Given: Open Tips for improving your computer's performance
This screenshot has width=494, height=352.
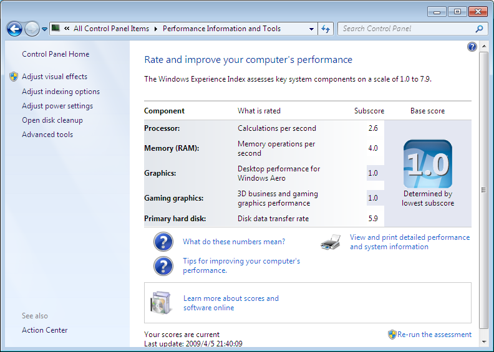Looking at the screenshot, I should pyautogui.click(x=241, y=265).
